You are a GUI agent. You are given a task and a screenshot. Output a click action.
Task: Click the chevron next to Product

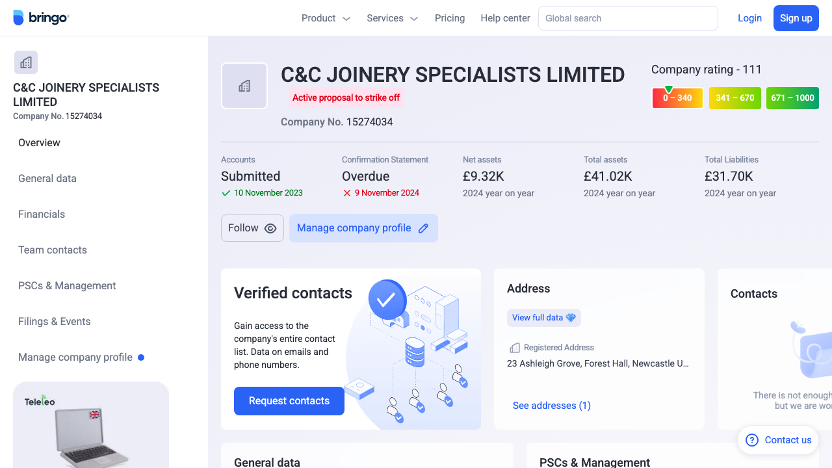tap(346, 18)
